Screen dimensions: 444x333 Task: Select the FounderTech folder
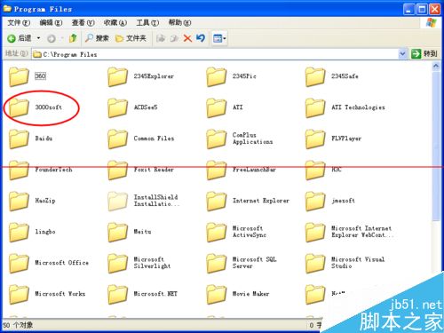coord(40,170)
